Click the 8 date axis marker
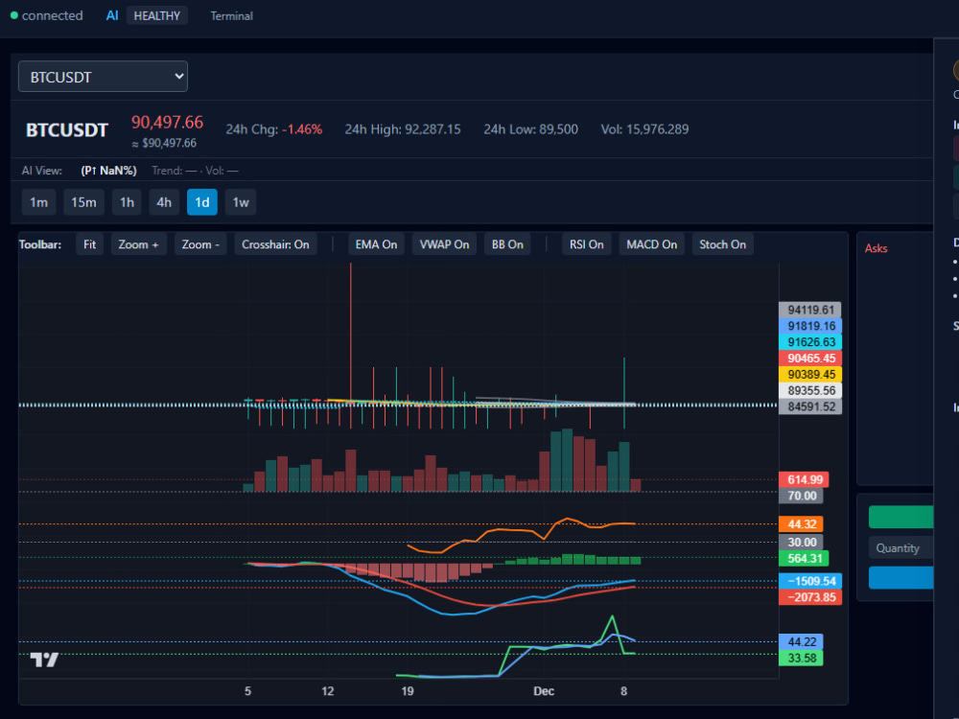Screen dimensions: 959x719 [624, 691]
